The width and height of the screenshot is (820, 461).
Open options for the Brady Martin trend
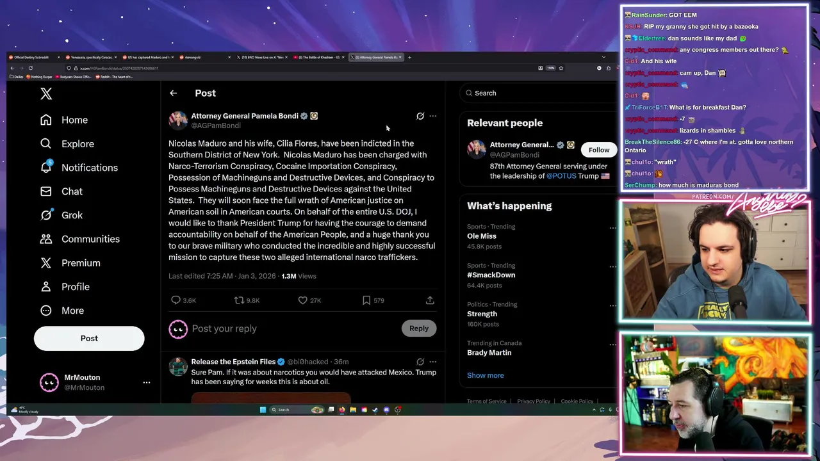click(612, 344)
